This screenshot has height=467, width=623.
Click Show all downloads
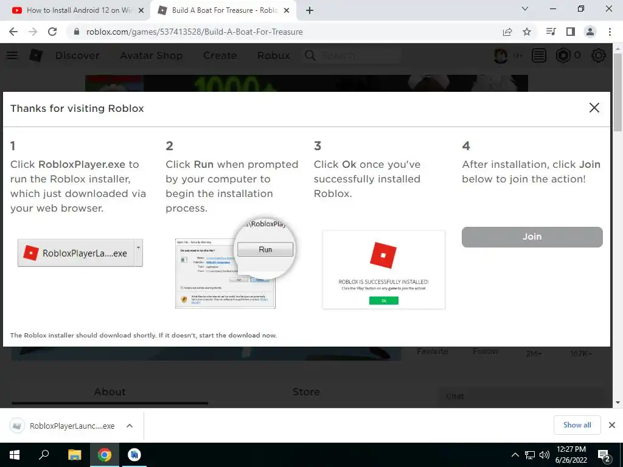pos(577,425)
